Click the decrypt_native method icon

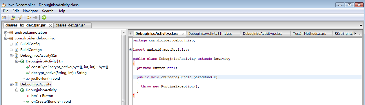pyautogui.click(x=28, y=73)
